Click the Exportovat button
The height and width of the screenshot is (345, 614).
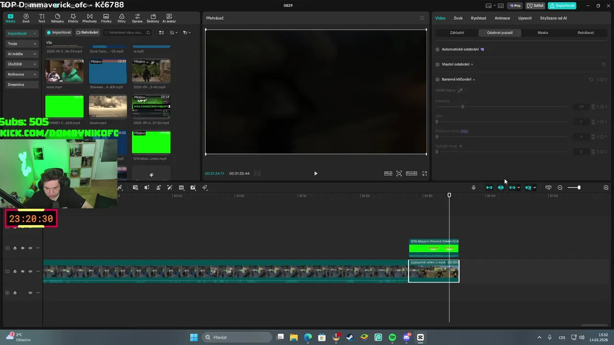[x=562, y=6]
